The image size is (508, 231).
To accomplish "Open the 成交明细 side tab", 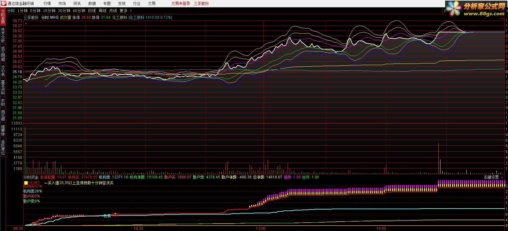I will coord(3,54).
